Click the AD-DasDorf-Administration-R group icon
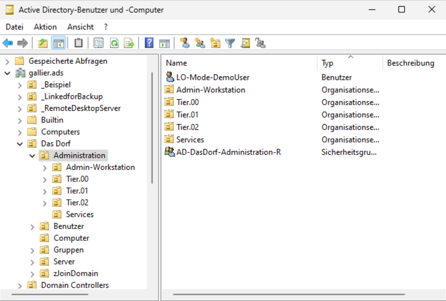The width and height of the screenshot is (446, 301). pyautogui.click(x=170, y=152)
